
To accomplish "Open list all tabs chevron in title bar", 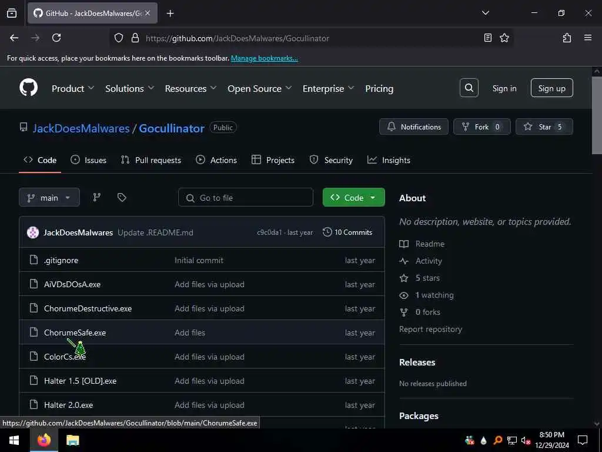I will (x=485, y=13).
